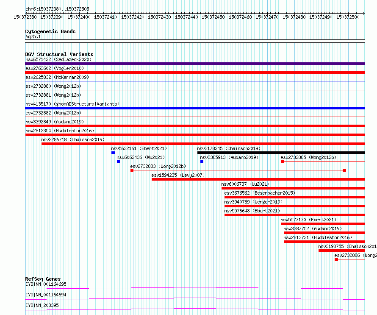Click ruler position 150372400

tap(79, 17)
